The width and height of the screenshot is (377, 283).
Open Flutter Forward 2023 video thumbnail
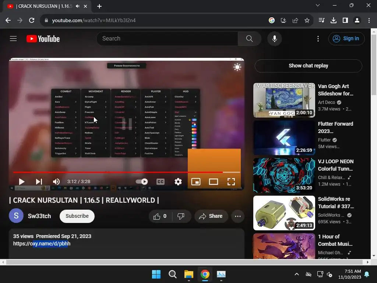pyautogui.click(x=284, y=138)
